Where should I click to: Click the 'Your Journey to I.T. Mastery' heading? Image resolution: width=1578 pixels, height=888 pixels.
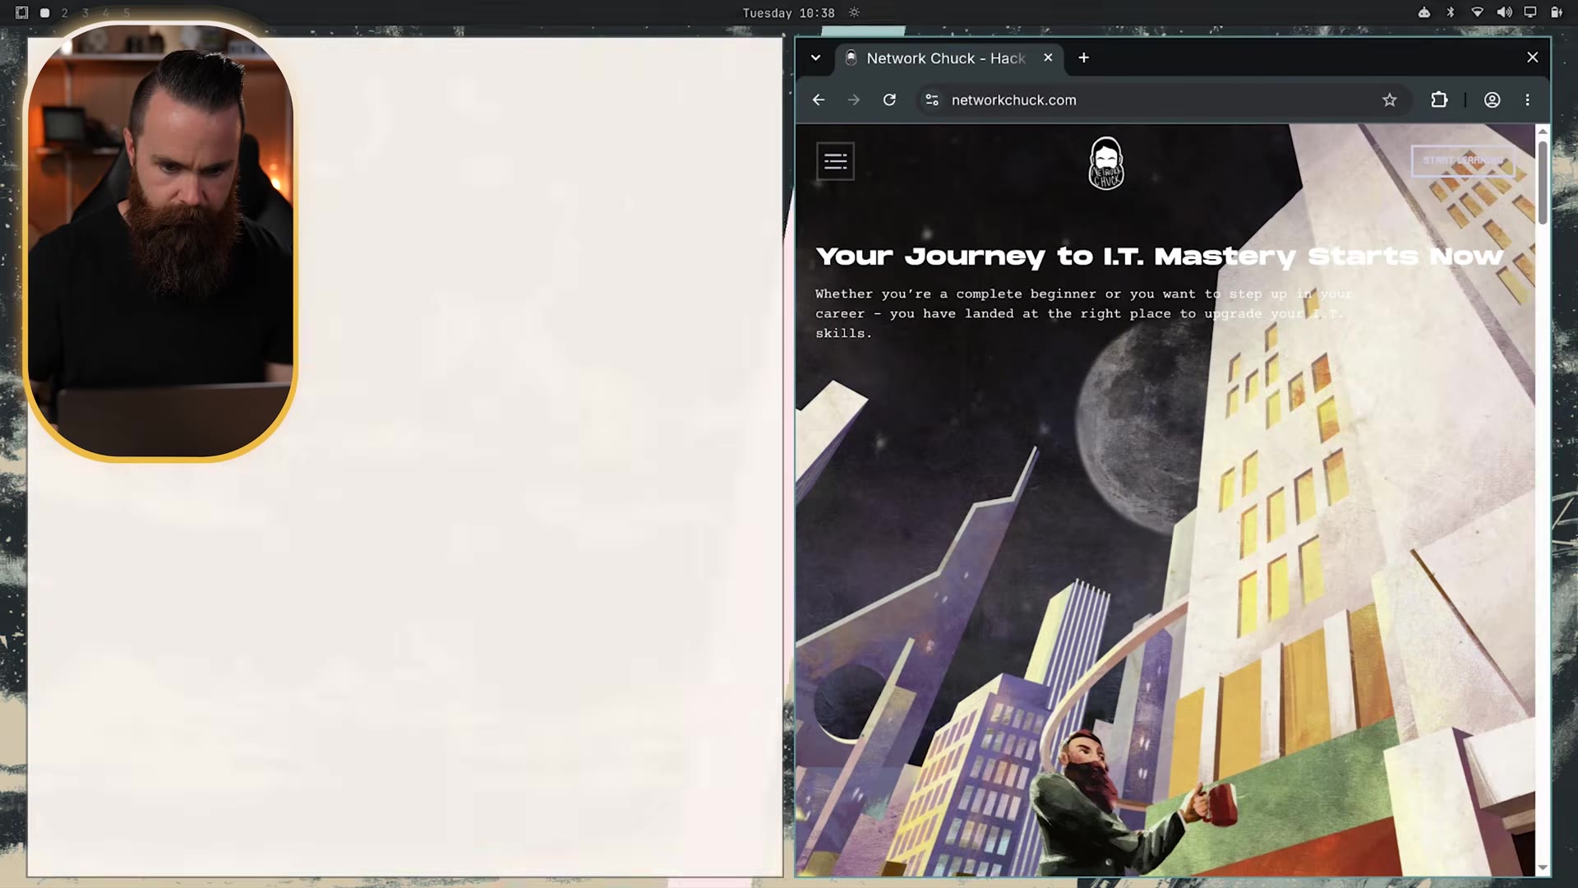click(x=1160, y=257)
